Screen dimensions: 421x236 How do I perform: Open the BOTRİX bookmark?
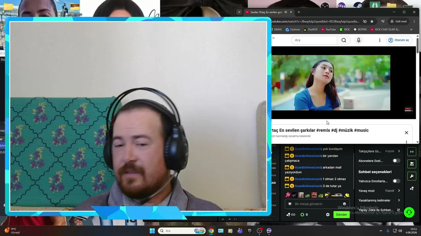tap(360, 29)
